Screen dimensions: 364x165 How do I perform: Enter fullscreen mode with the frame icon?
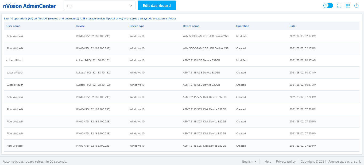(x=339, y=6)
